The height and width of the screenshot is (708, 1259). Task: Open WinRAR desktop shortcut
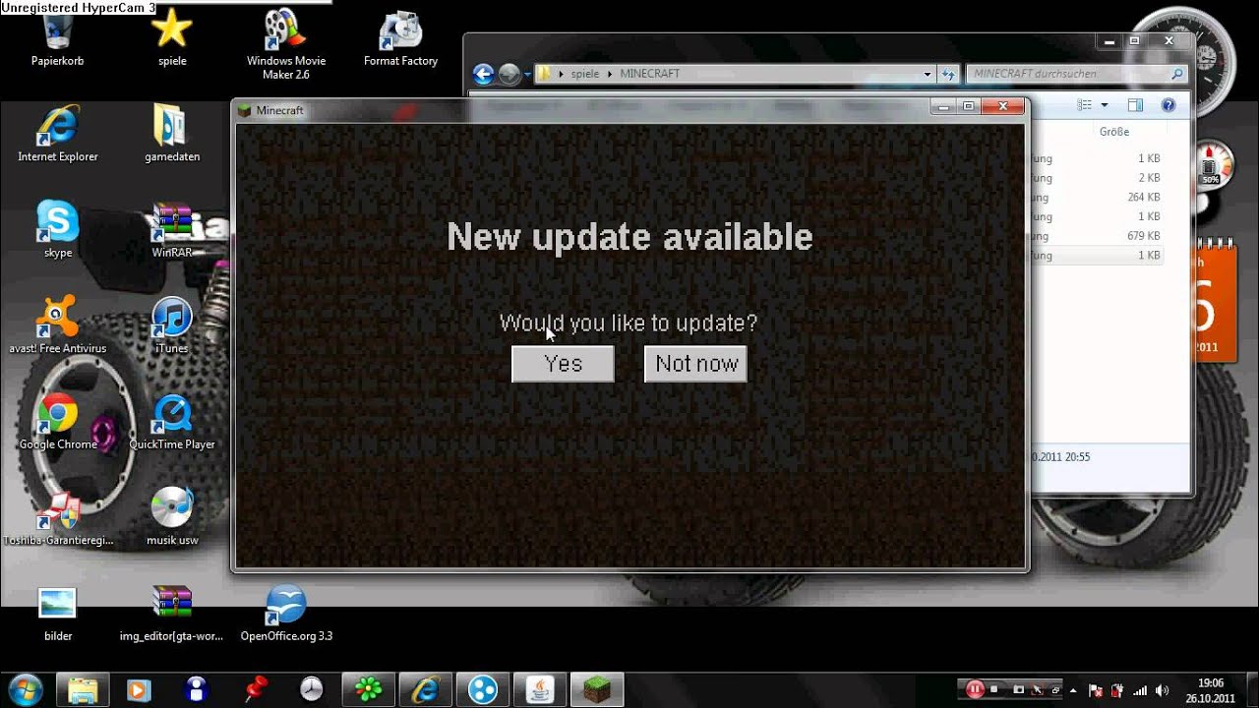pos(172,229)
